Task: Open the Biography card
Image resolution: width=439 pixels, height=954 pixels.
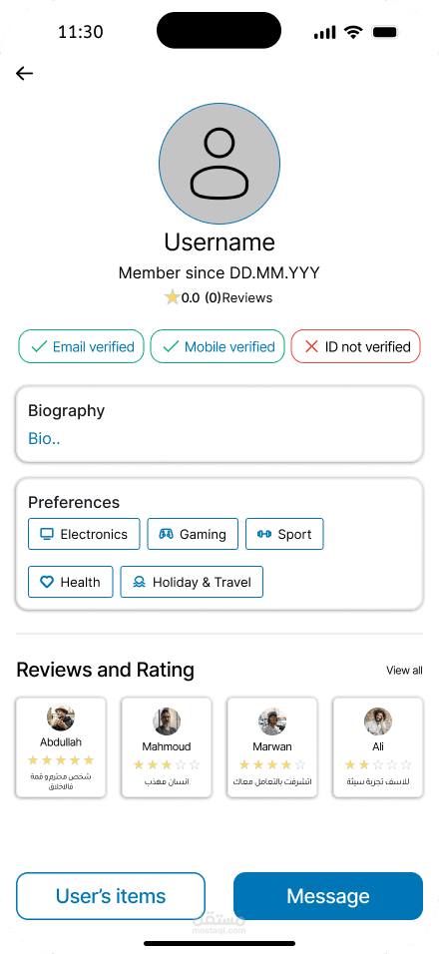Action: click(219, 424)
